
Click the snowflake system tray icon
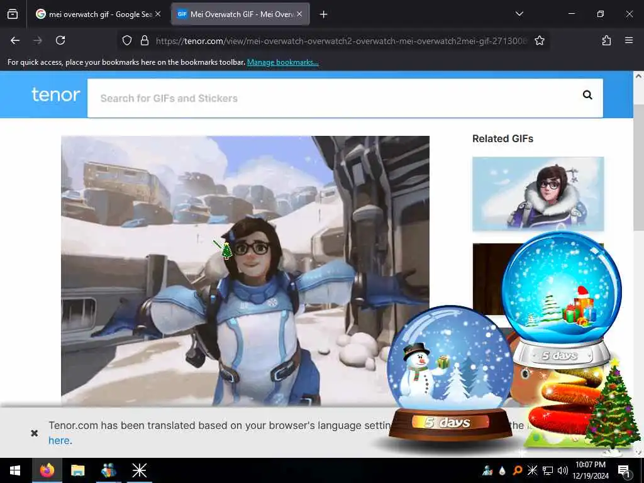point(532,470)
